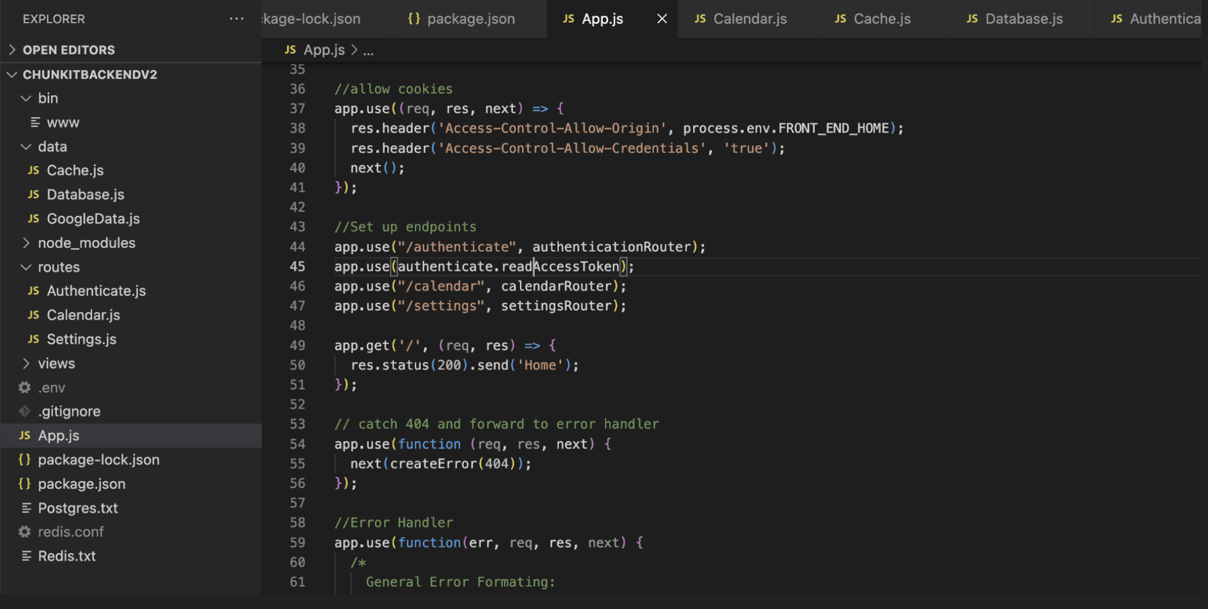Image resolution: width=1208 pixels, height=609 pixels.
Task: Click the text-file icon beside Postgres.txt
Action: (26, 508)
